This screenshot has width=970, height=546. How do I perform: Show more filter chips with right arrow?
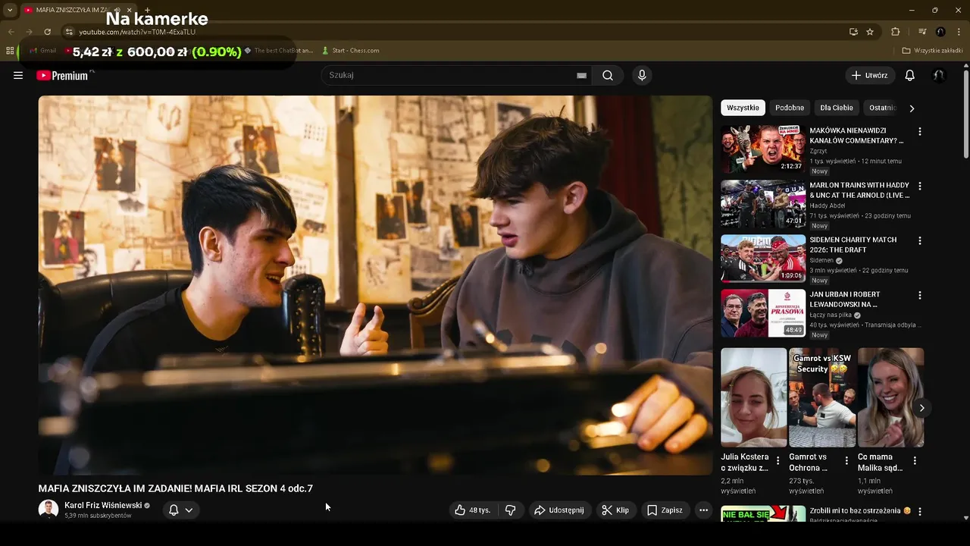click(912, 108)
